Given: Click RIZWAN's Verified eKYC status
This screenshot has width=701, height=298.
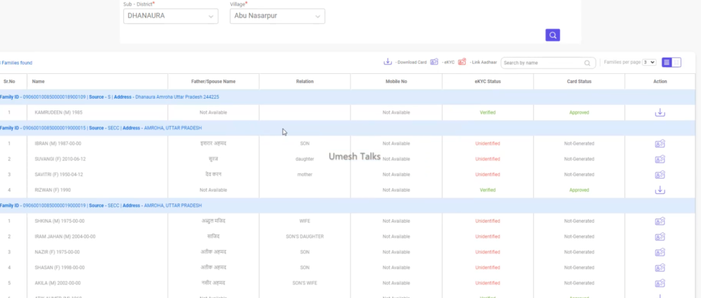Looking at the screenshot, I should point(487,190).
